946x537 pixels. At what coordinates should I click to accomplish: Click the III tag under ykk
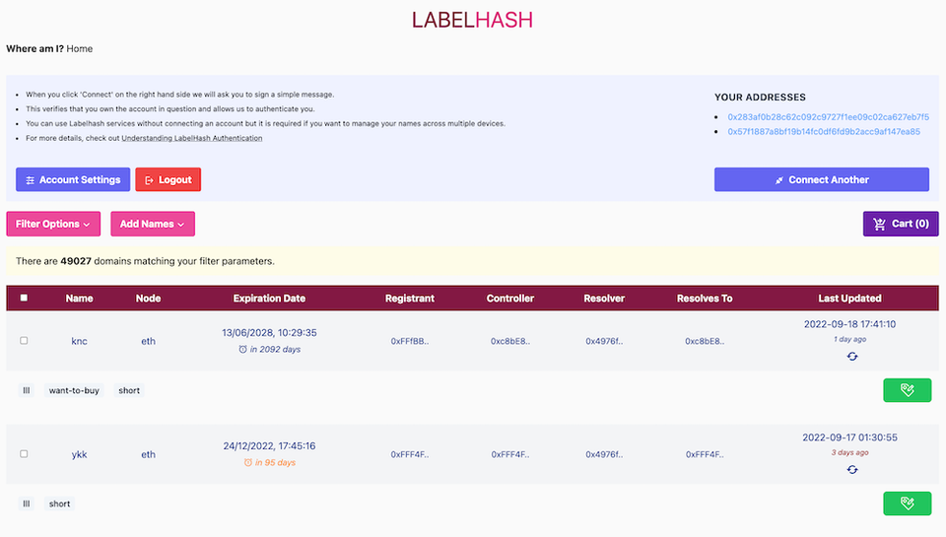coord(26,503)
